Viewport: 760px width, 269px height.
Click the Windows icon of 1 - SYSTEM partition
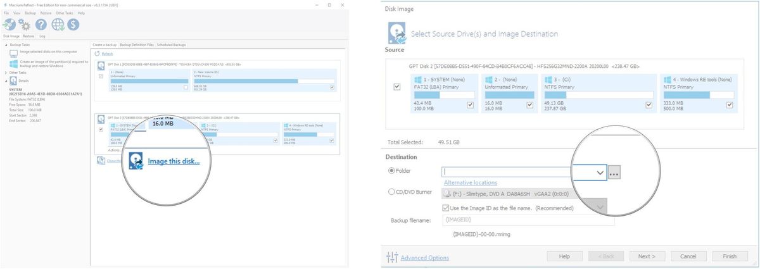[x=417, y=80]
